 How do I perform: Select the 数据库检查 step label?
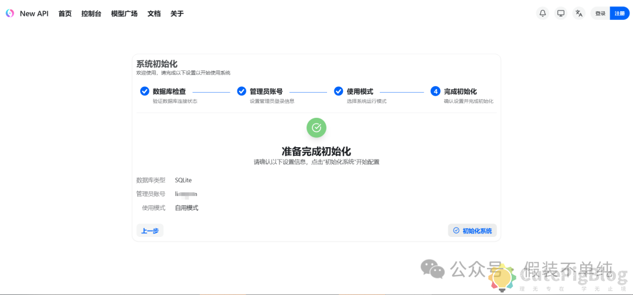click(x=169, y=91)
